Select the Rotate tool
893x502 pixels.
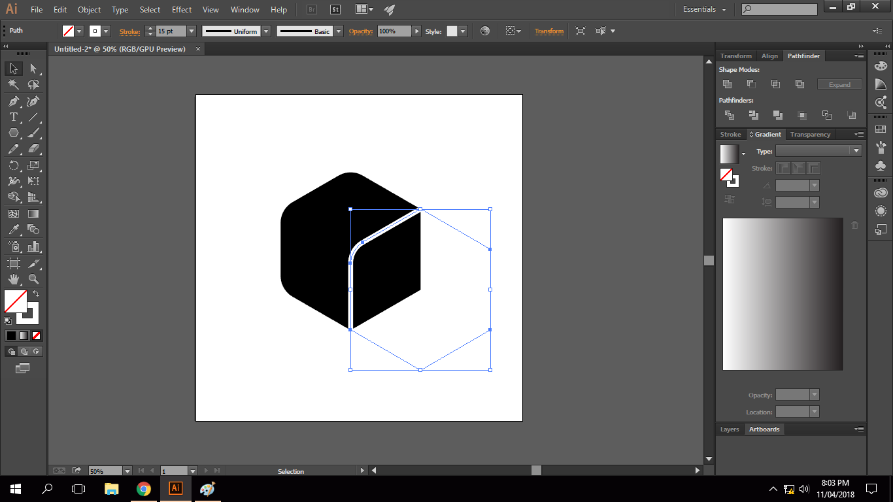pos(13,165)
